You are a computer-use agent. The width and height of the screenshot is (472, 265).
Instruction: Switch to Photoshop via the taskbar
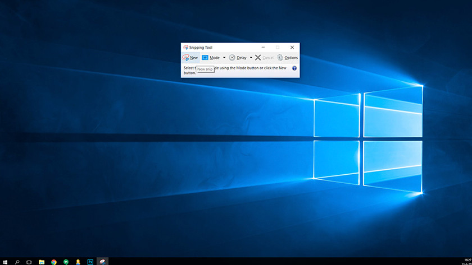(x=90, y=261)
